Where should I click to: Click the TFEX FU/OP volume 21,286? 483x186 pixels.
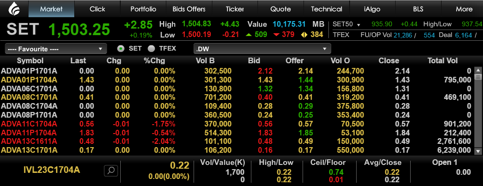pyautogui.click(x=403, y=35)
